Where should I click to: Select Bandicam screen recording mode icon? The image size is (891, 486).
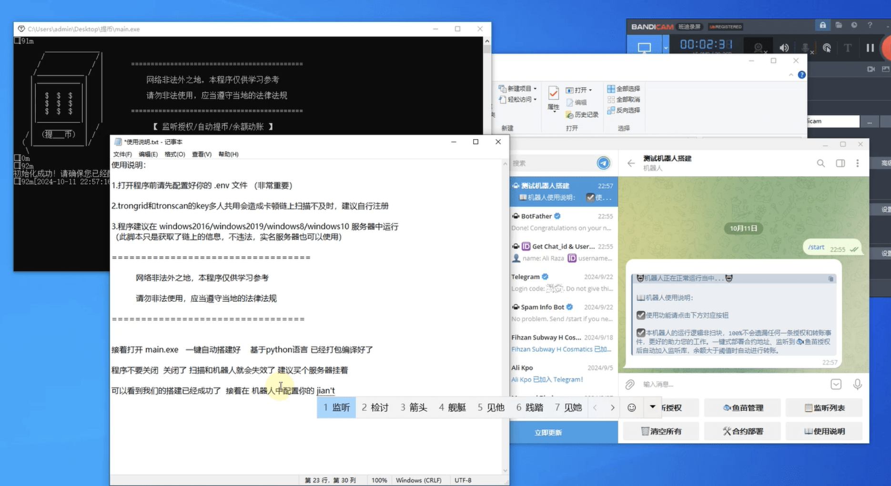(644, 47)
